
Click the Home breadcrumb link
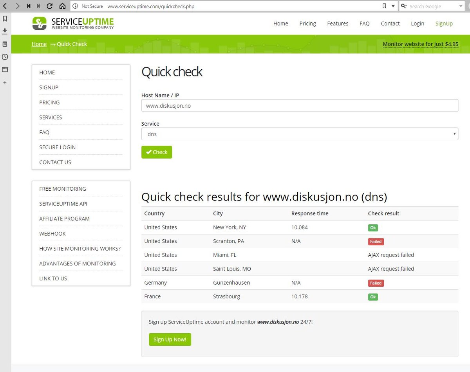coord(39,44)
